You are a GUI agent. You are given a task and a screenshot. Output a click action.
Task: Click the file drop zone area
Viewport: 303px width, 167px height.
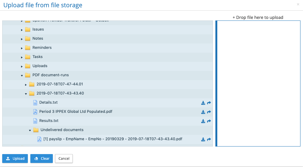click(258, 83)
